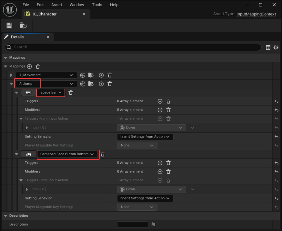The height and width of the screenshot is (231, 282).
Task: Empty Space Bar Triggers array with trash icon
Action: click(x=168, y=101)
